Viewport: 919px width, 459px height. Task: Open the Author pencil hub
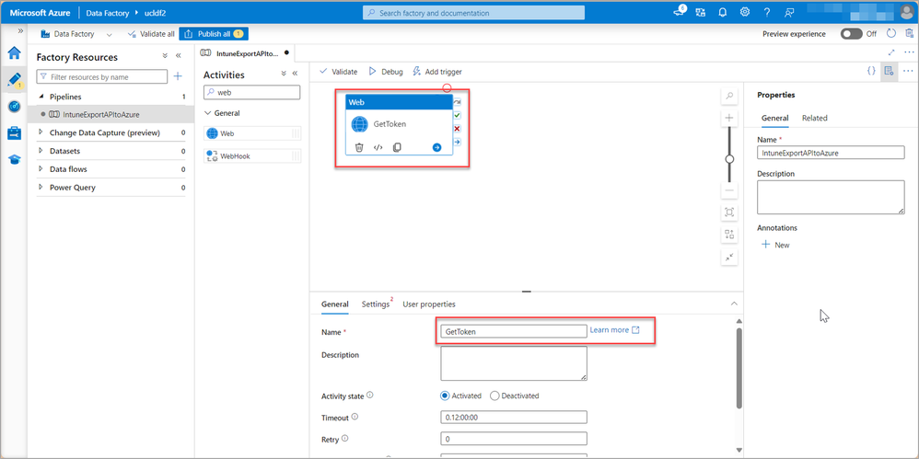[14, 79]
